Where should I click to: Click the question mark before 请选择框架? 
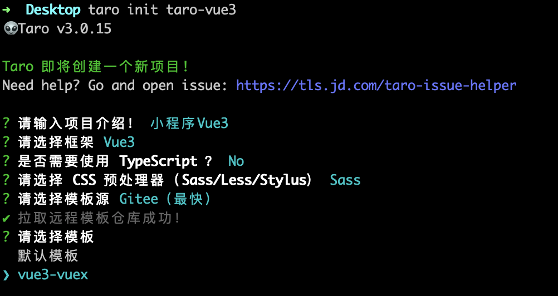click(6, 142)
